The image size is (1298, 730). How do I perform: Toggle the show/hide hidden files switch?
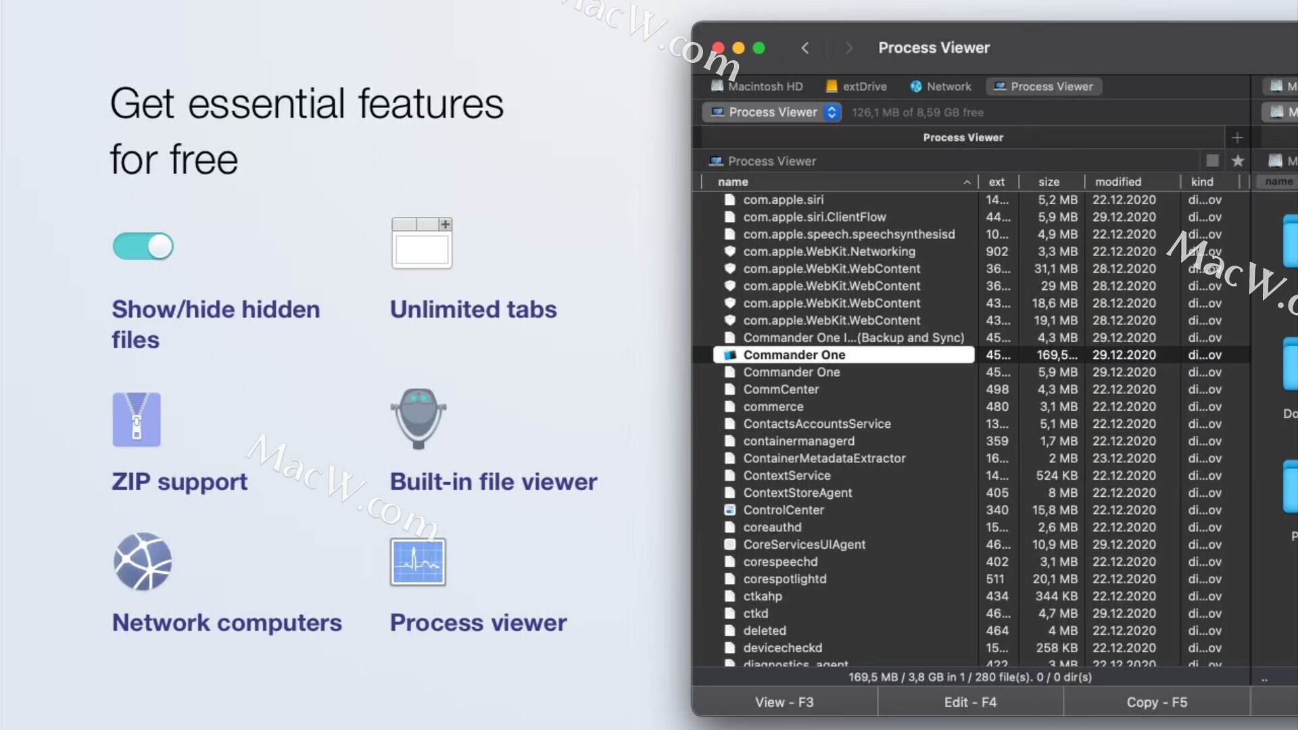click(143, 246)
